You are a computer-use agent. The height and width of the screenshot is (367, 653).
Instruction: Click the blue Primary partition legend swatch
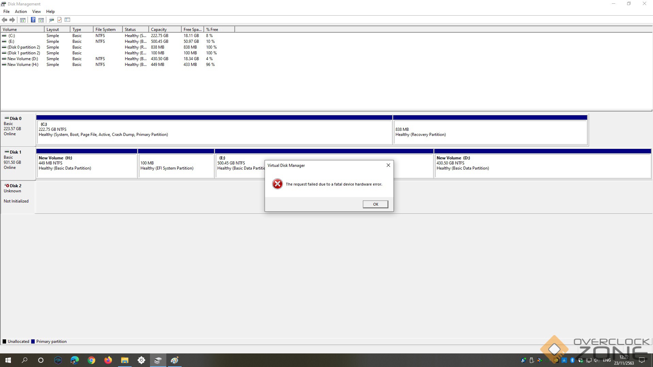[x=33, y=342]
